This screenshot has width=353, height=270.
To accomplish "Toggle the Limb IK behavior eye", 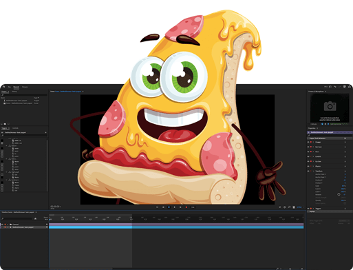I will click(308, 156).
